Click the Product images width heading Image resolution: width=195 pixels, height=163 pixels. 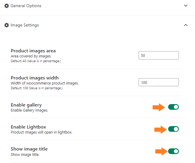(35, 78)
